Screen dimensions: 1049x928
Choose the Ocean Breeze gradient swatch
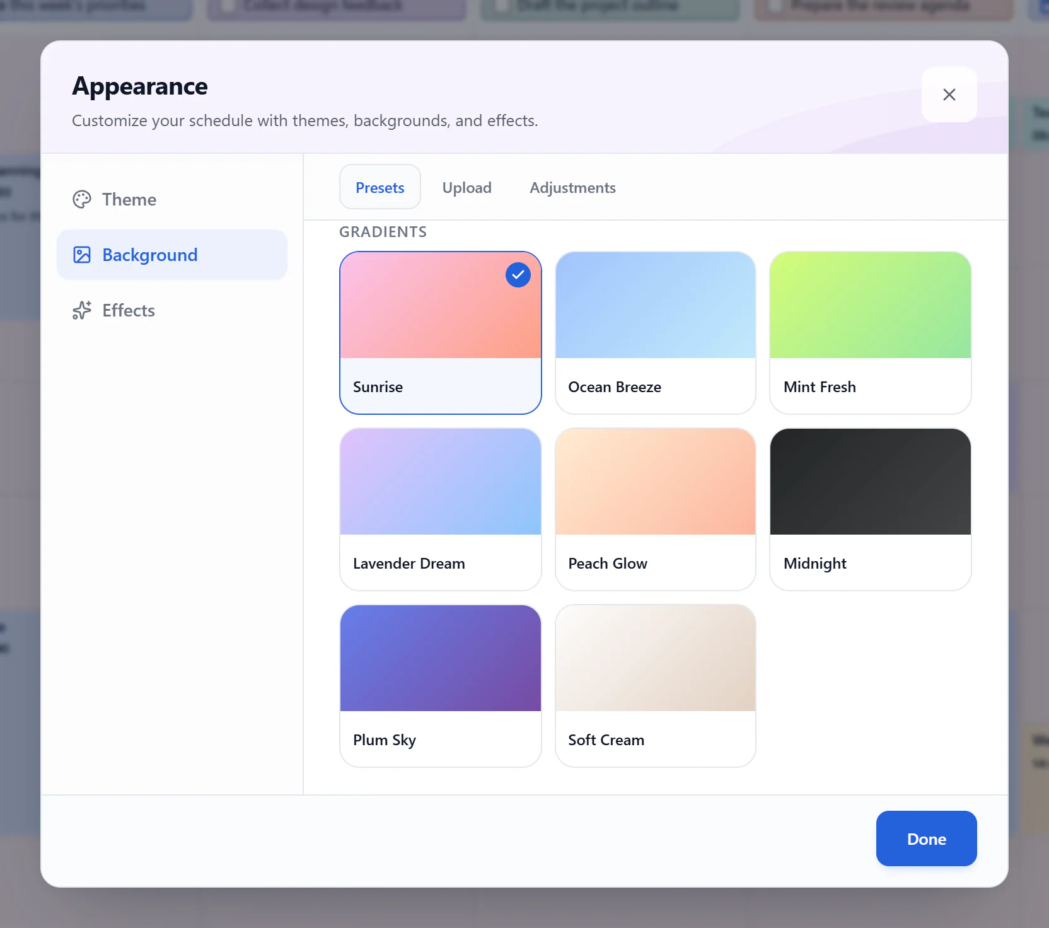click(x=655, y=305)
